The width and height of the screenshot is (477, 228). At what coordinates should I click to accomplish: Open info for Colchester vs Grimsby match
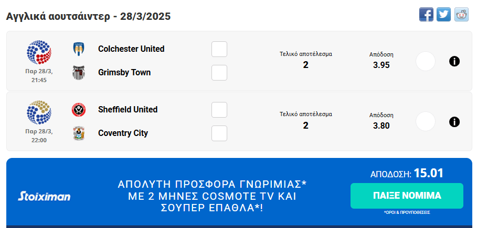coord(454,61)
